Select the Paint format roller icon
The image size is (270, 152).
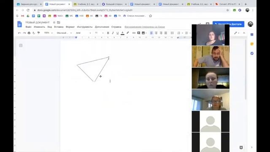38,33
